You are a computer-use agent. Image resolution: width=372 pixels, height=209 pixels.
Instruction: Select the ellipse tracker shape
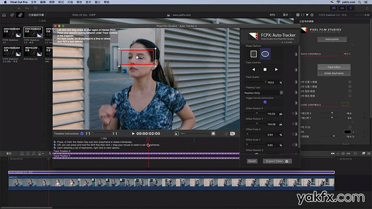click(265, 54)
